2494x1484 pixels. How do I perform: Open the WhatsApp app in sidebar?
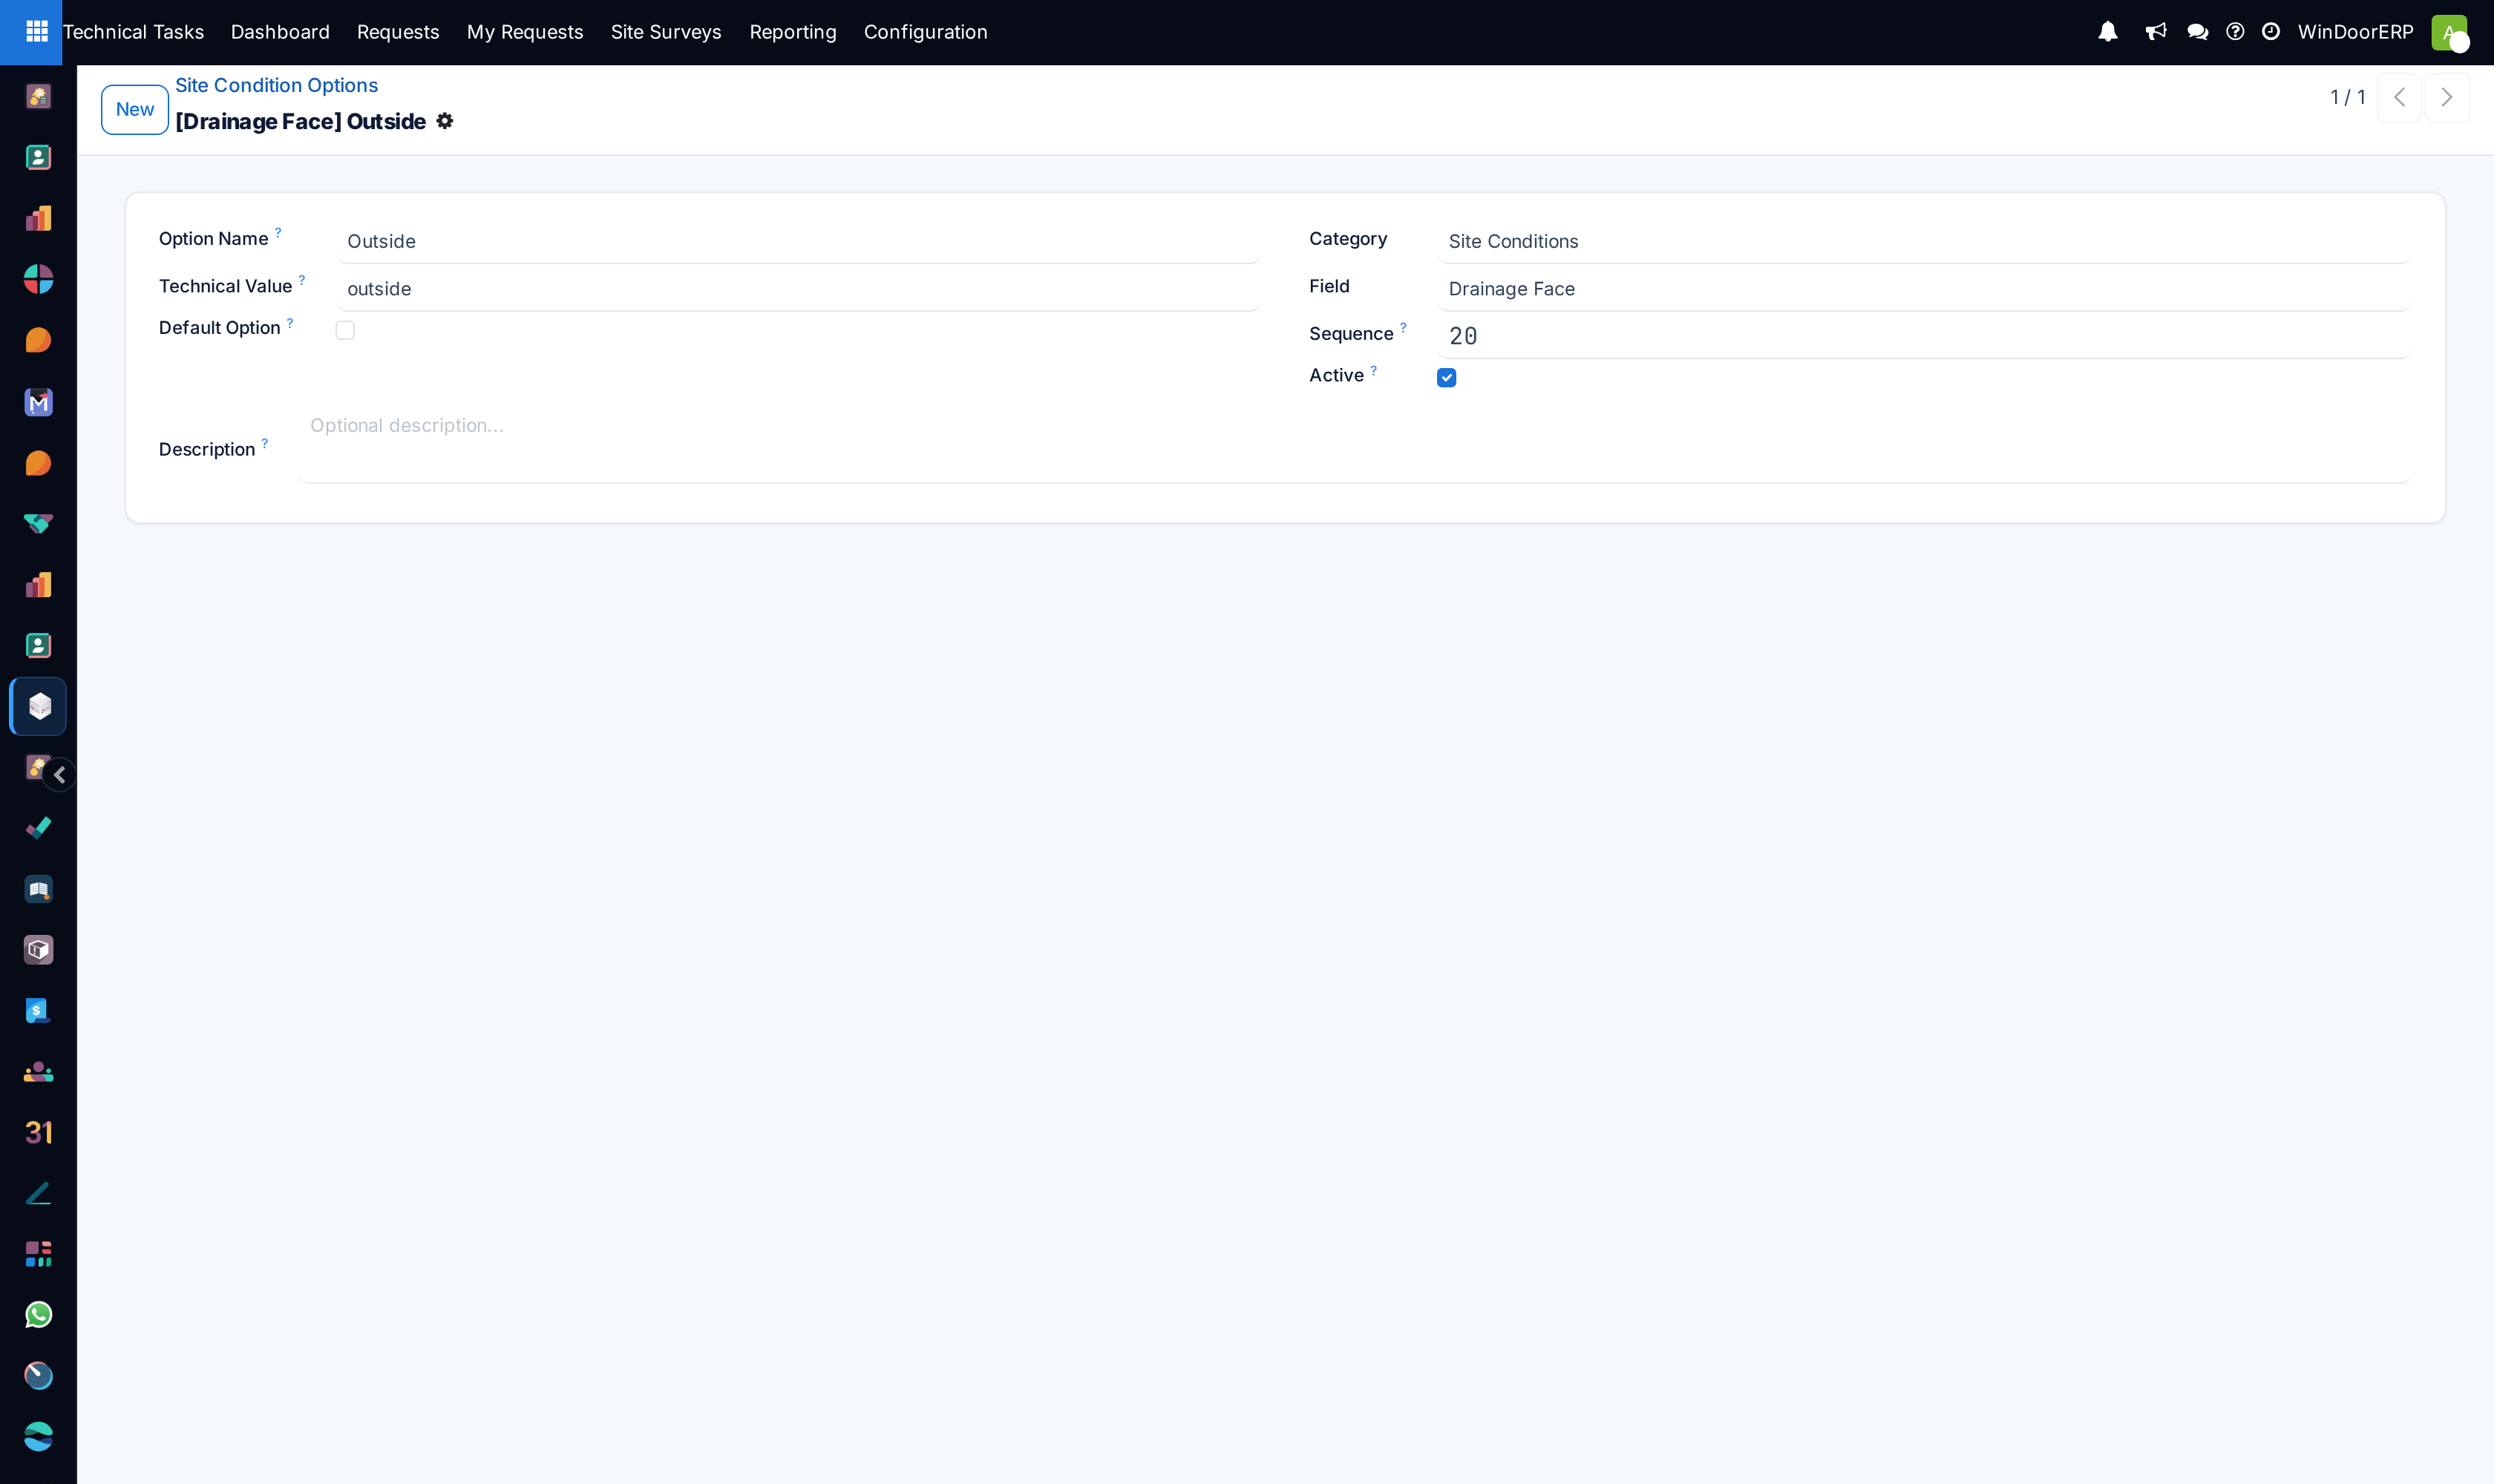click(x=38, y=1315)
